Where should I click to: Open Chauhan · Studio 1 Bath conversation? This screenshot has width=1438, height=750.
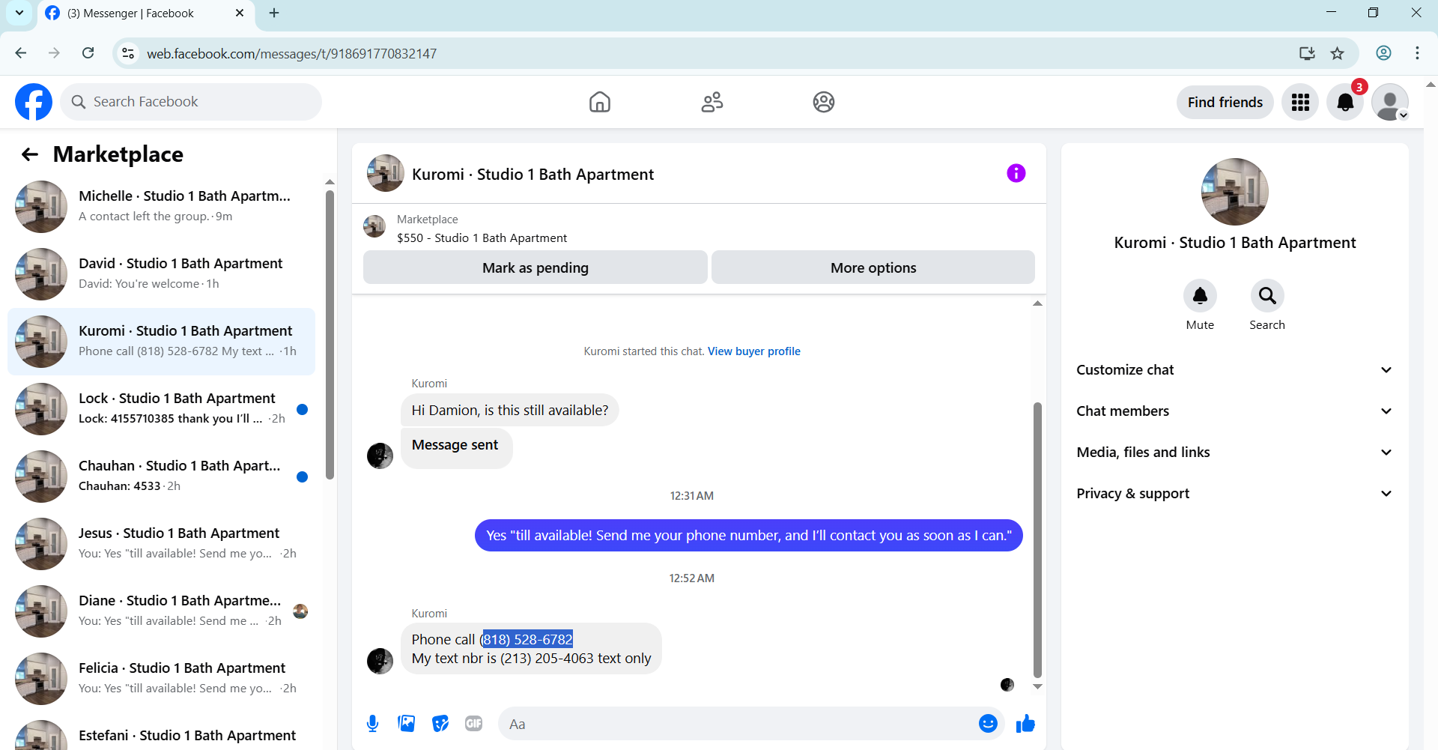[161, 477]
